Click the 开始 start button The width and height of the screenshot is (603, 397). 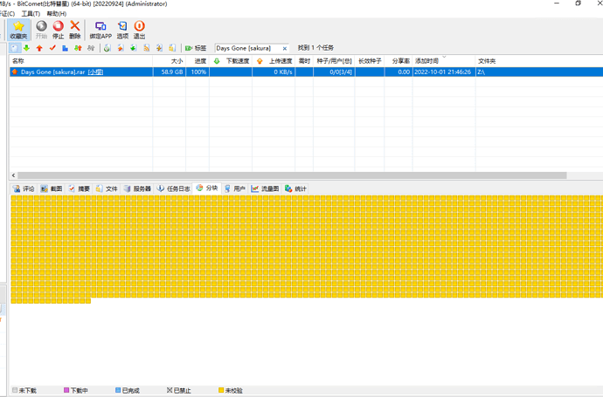coord(41,30)
